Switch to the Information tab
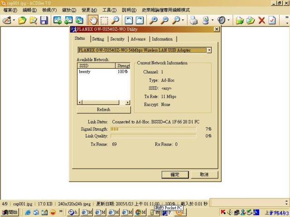Image resolution: width=290 pixels, height=217 pixels. click(162, 39)
